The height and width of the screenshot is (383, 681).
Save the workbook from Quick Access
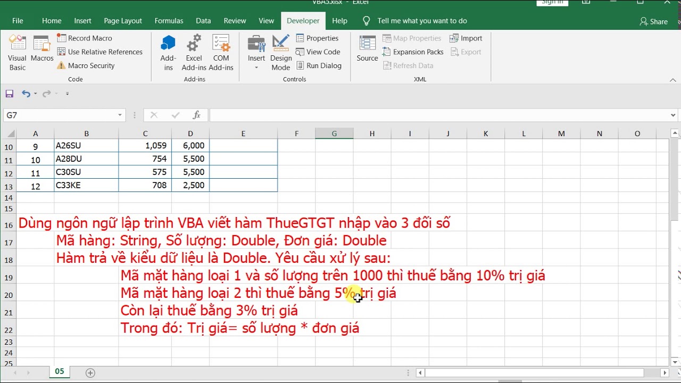(x=10, y=94)
